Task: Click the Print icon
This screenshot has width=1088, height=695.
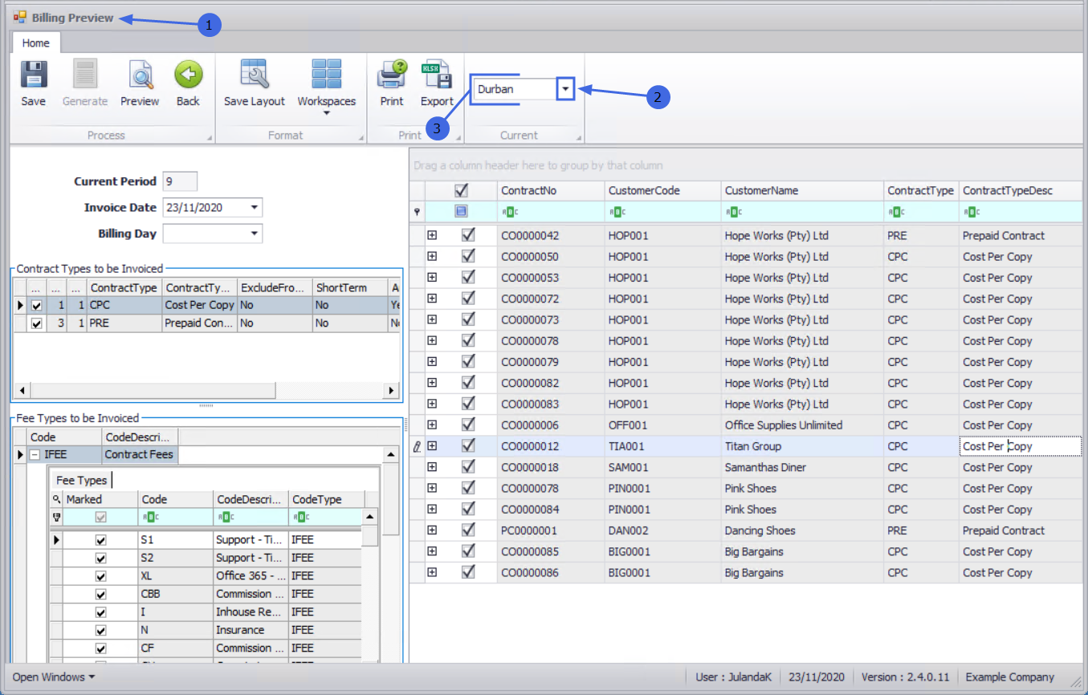Action: coord(392,75)
